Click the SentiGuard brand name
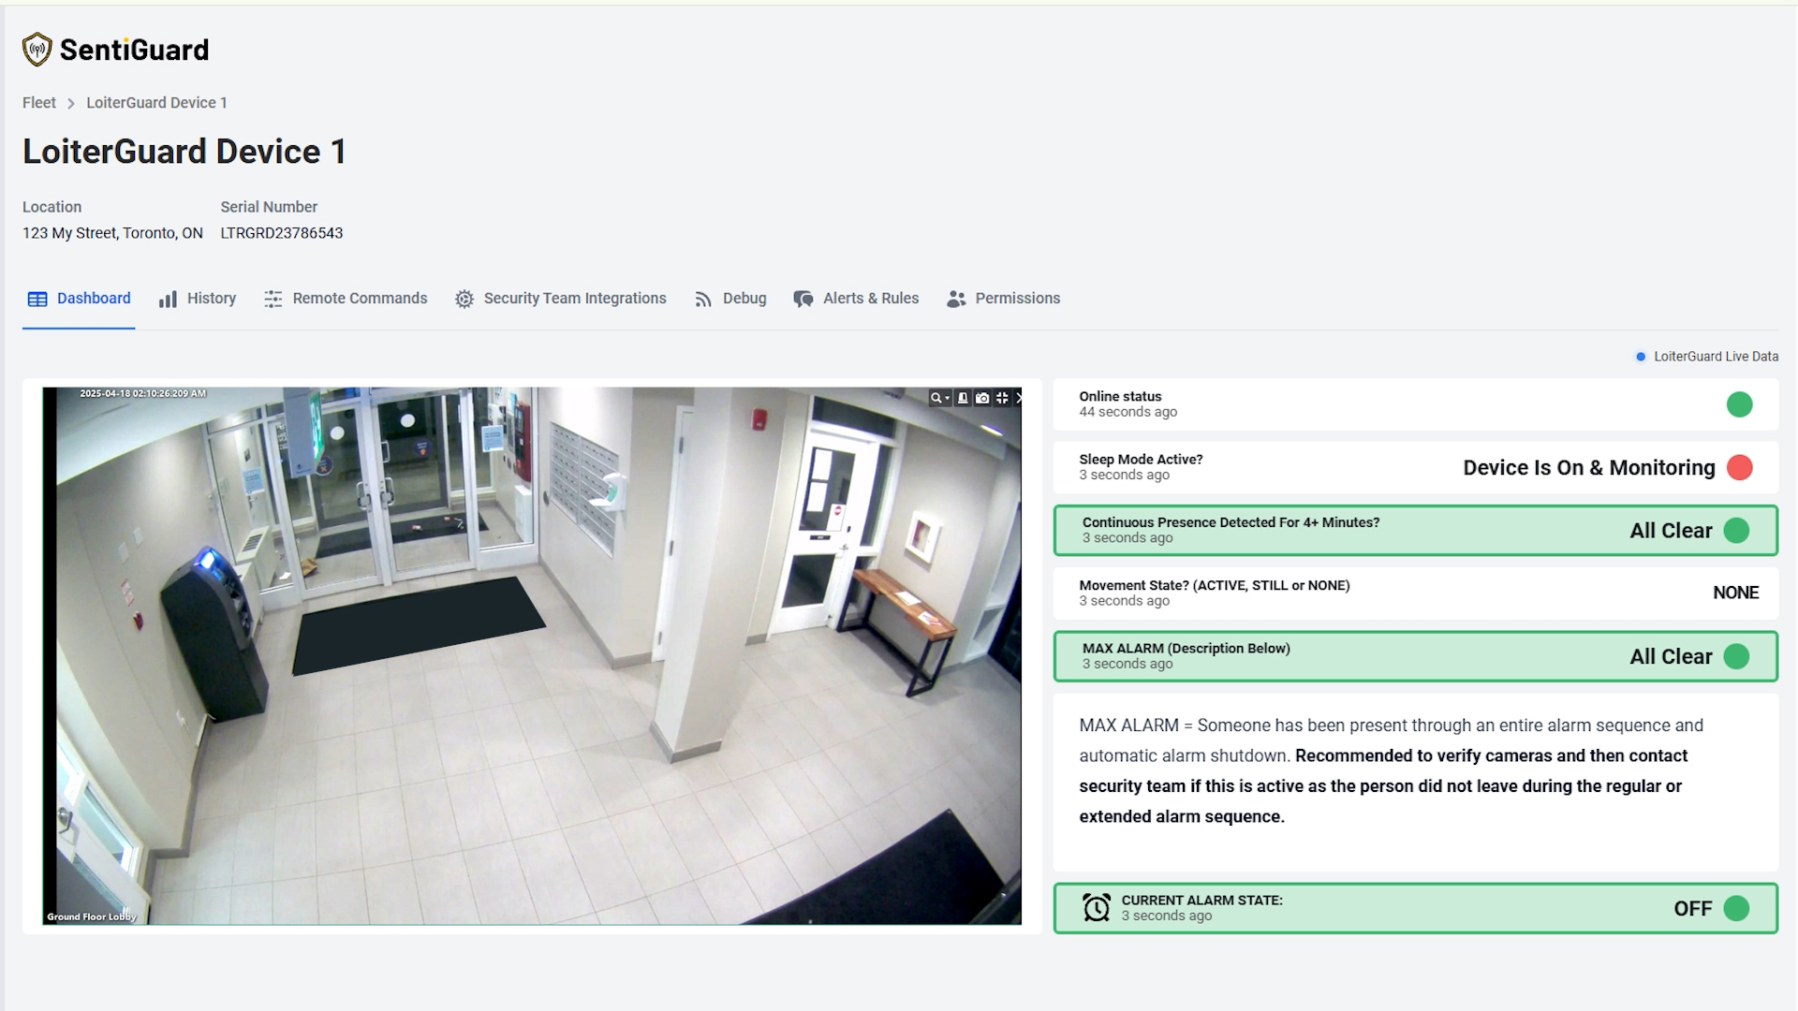1798x1011 pixels. 135,50
